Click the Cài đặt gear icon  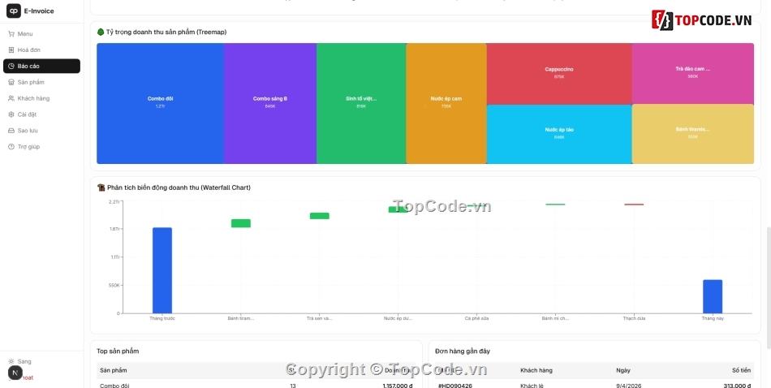pos(11,114)
